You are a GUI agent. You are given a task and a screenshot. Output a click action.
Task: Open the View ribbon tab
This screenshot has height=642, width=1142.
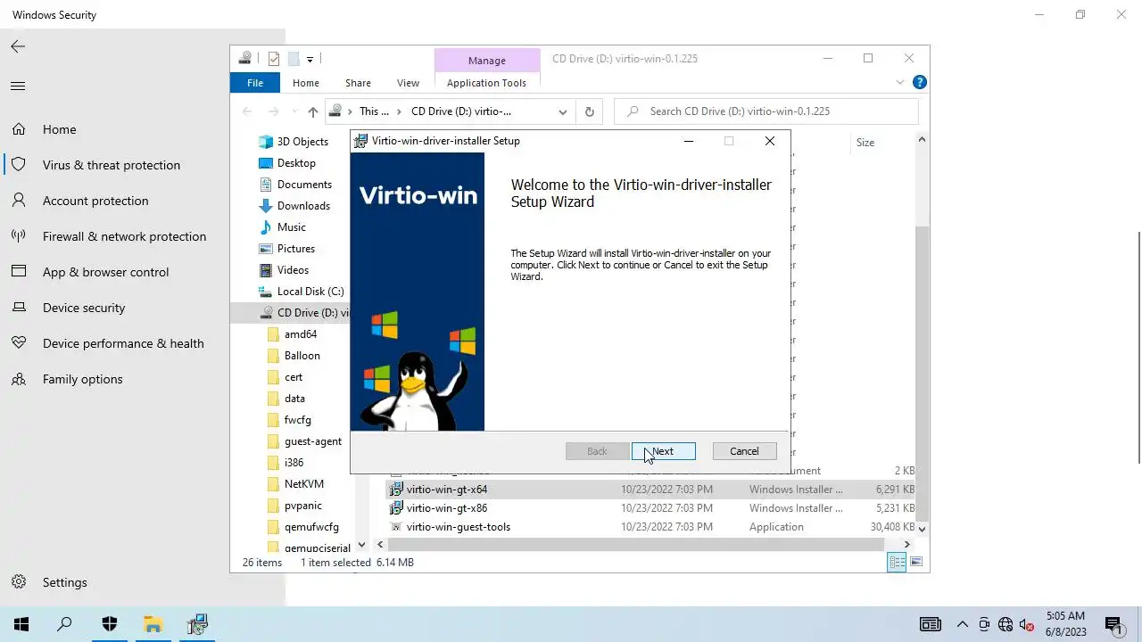tap(408, 82)
